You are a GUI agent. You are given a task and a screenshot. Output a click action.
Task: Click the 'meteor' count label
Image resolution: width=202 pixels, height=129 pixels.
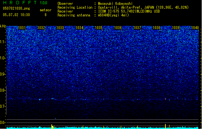[x=46, y=10]
